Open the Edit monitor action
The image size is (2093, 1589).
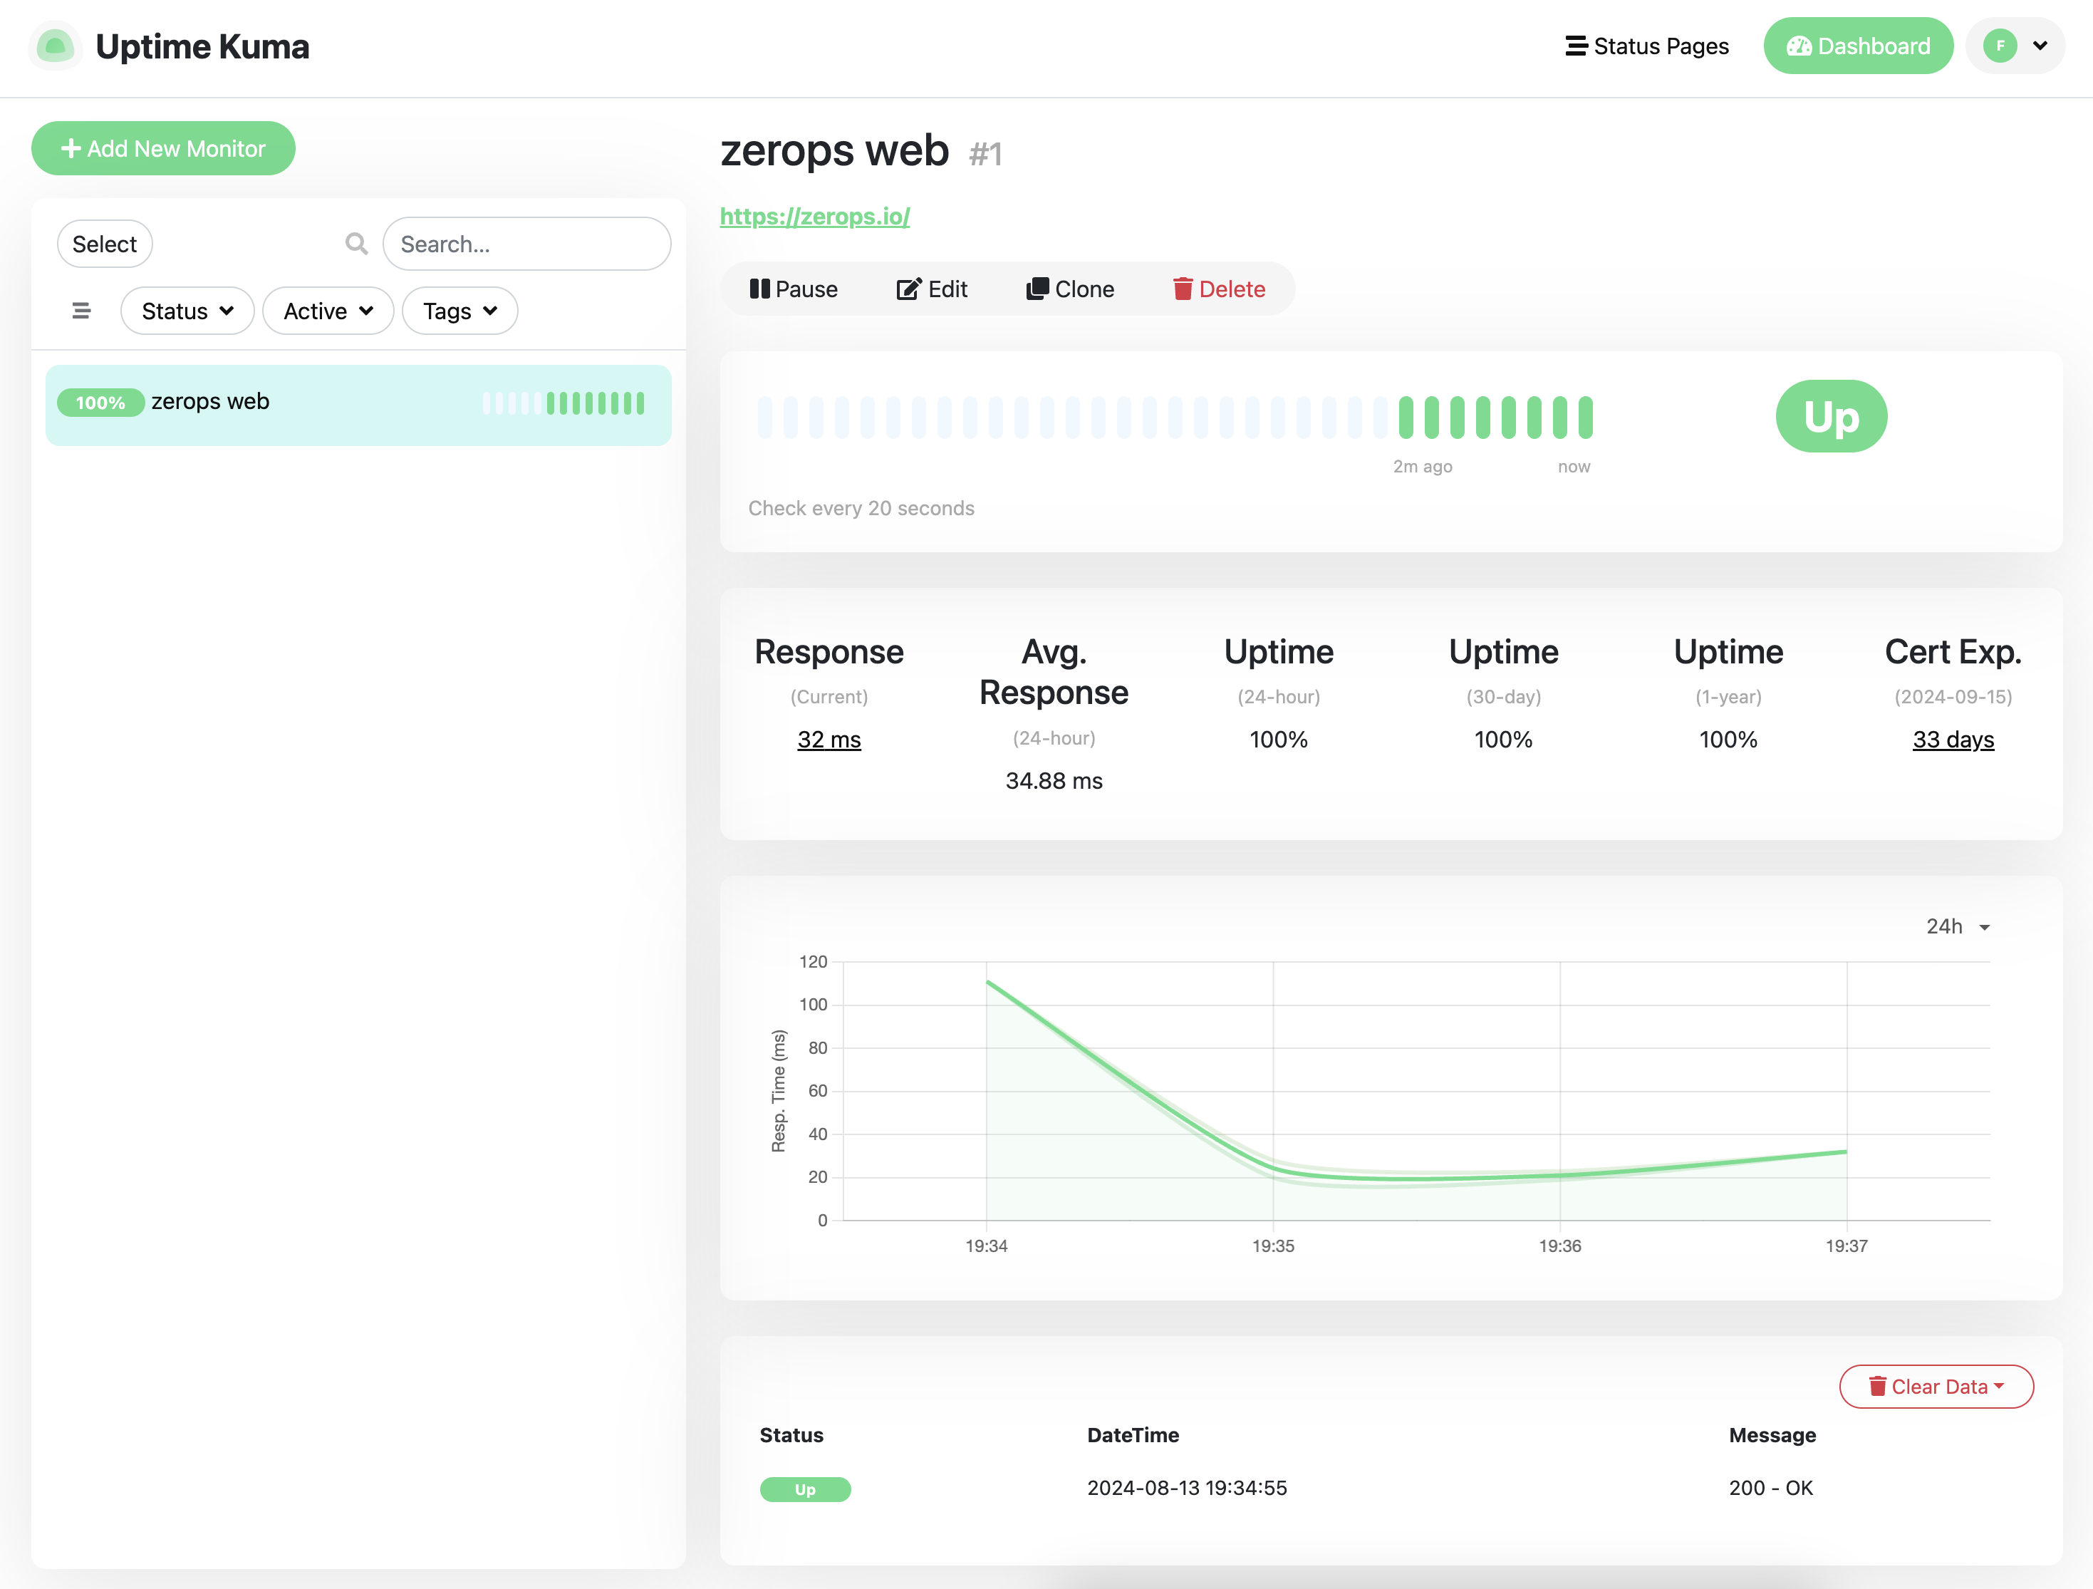[932, 289]
